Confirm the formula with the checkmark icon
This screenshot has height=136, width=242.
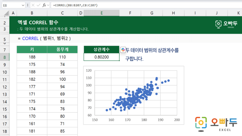click(x=38, y=5)
